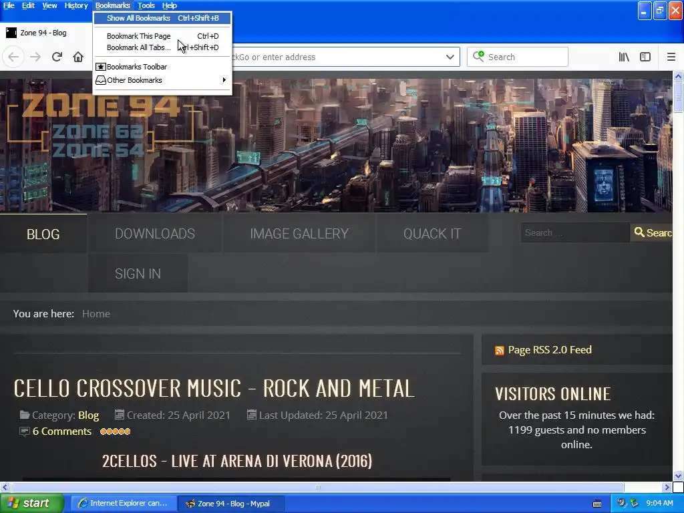Close the open Bookmarks menu via its title
This screenshot has width=684, height=513.
tap(112, 5)
